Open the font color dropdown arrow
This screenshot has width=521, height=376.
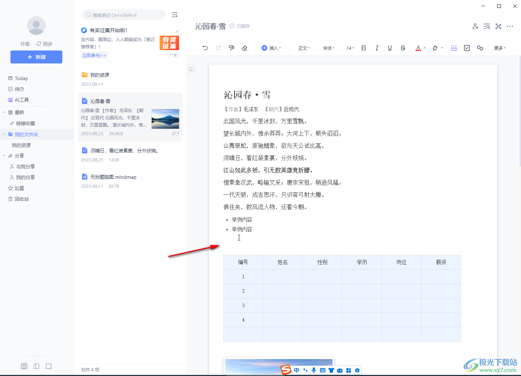point(425,48)
